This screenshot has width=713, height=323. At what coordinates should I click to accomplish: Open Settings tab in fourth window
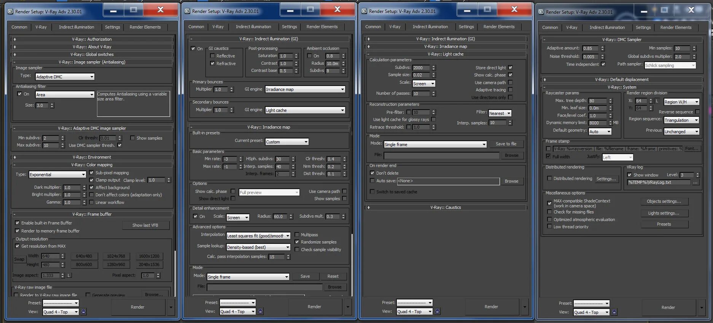tap(643, 27)
